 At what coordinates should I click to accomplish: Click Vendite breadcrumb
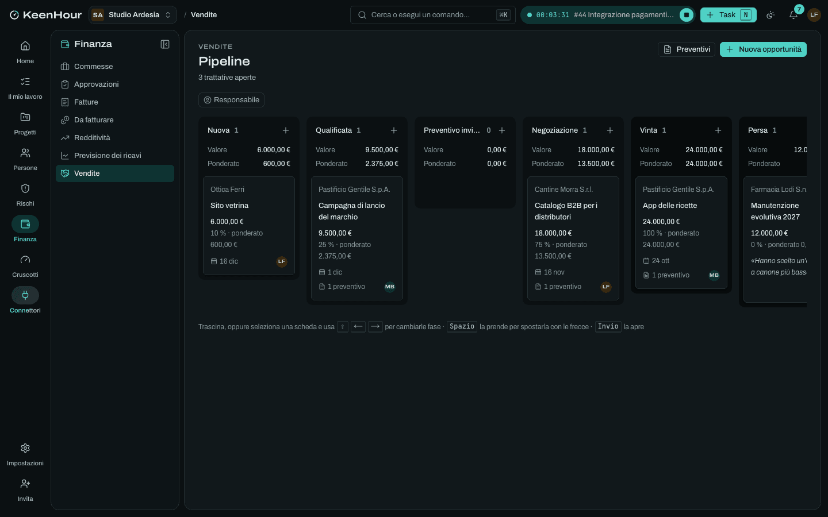click(204, 15)
